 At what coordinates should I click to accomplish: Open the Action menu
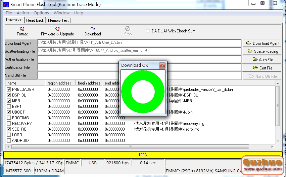click(x=23, y=13)
